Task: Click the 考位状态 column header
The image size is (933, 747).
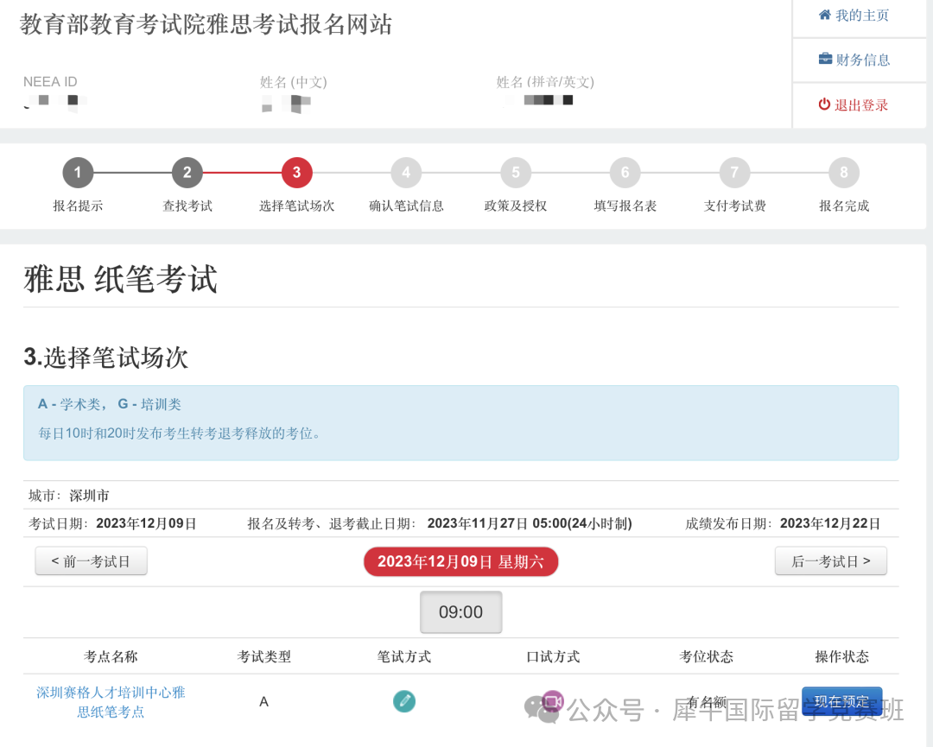Action: point(707,656)
